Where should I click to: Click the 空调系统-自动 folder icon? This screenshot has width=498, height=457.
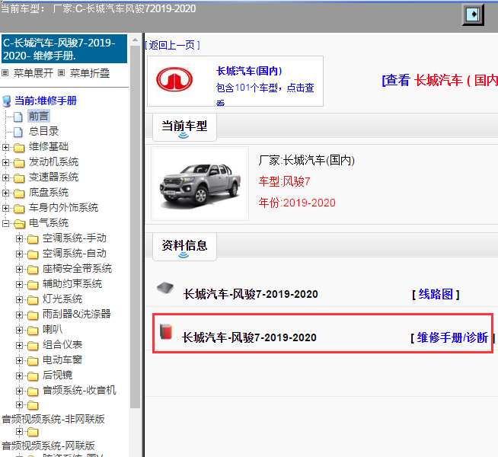point(33,254)
